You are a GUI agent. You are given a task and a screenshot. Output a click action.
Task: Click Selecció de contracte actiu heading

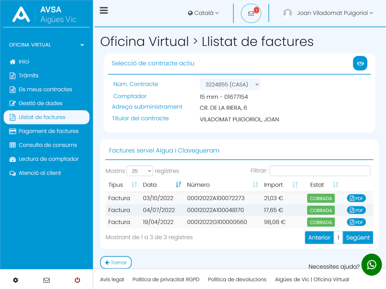tap(153, 64)
